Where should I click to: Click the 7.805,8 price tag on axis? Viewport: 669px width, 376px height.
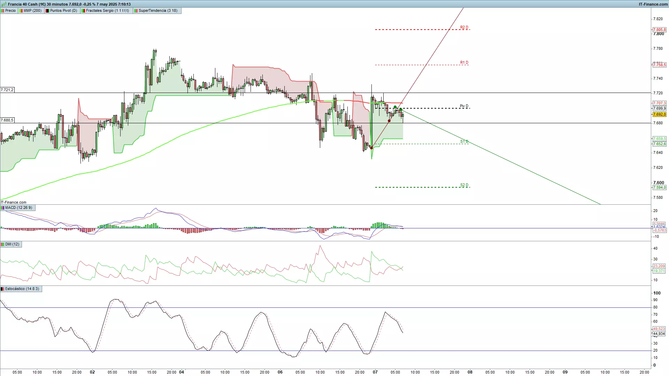pyautogui.click(x=659, y=30)
